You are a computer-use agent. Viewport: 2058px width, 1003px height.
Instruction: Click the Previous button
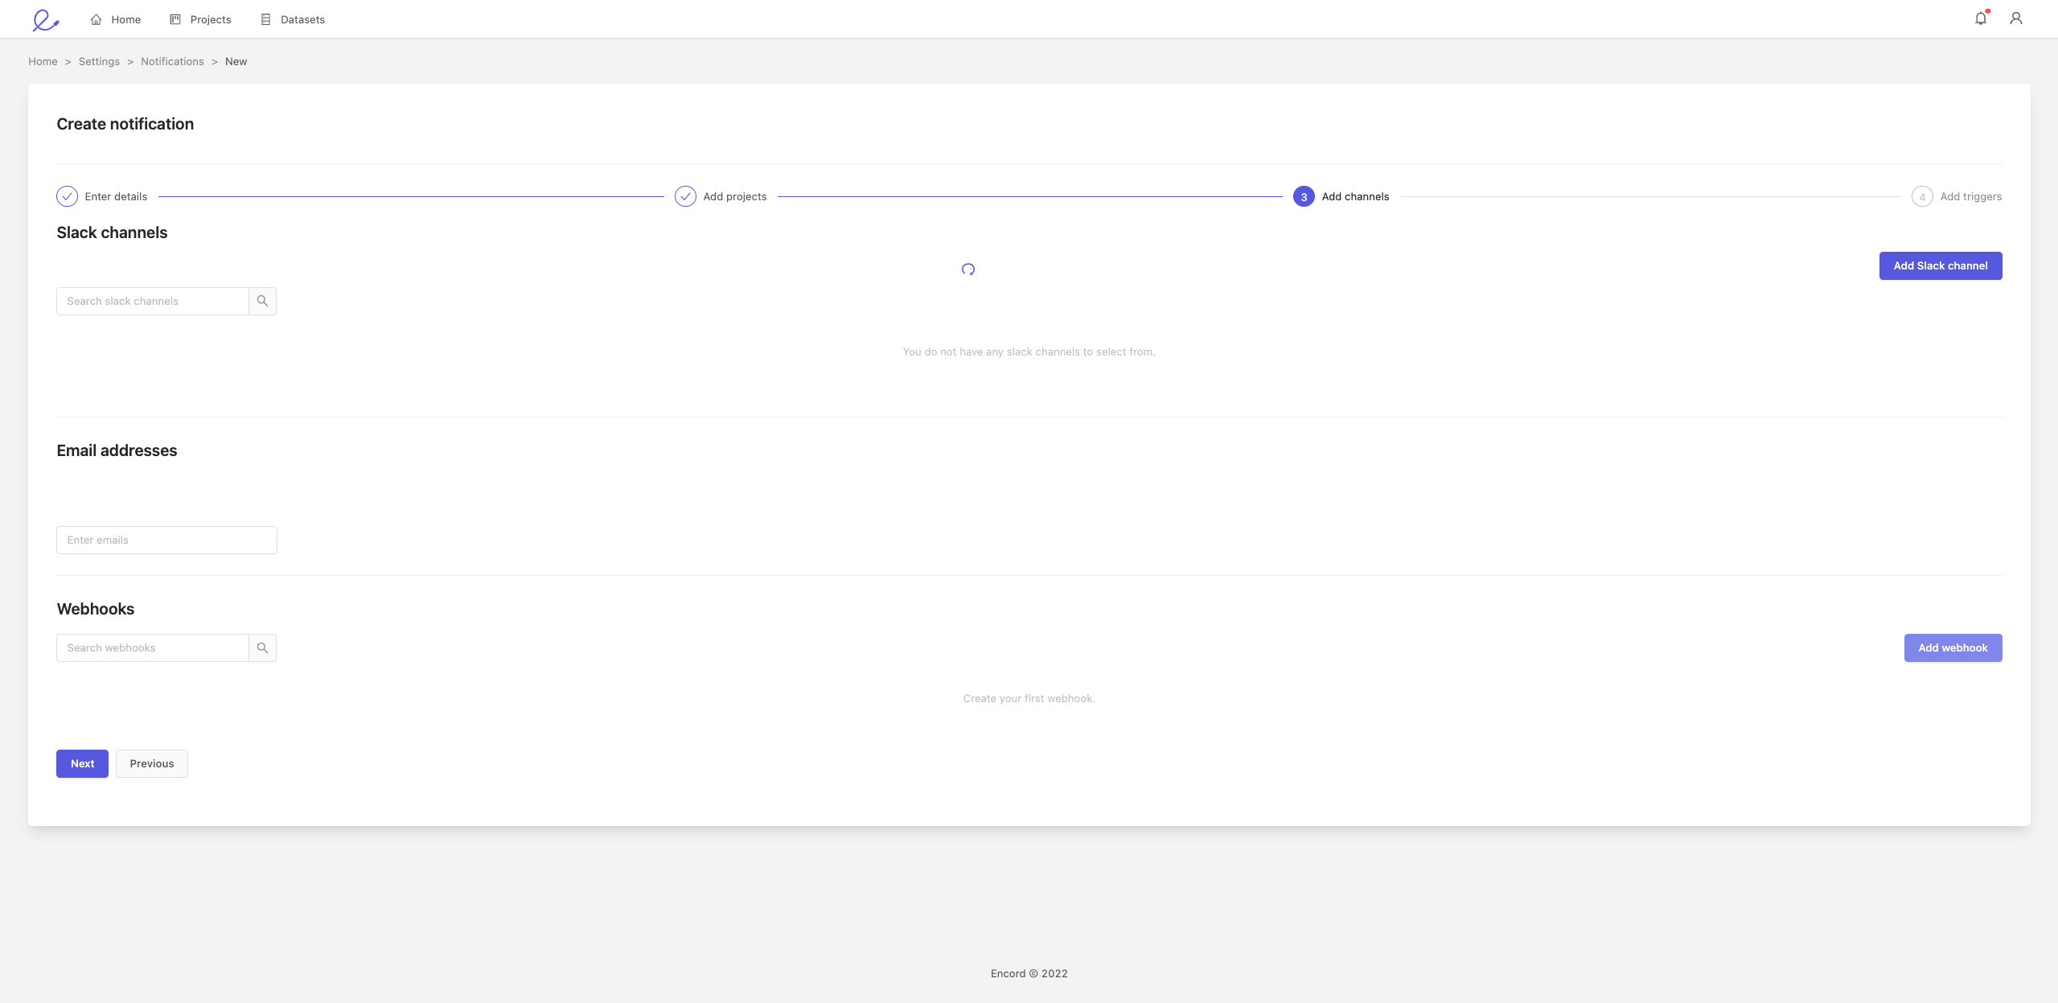pyautogui.click(x=152, y=763)
